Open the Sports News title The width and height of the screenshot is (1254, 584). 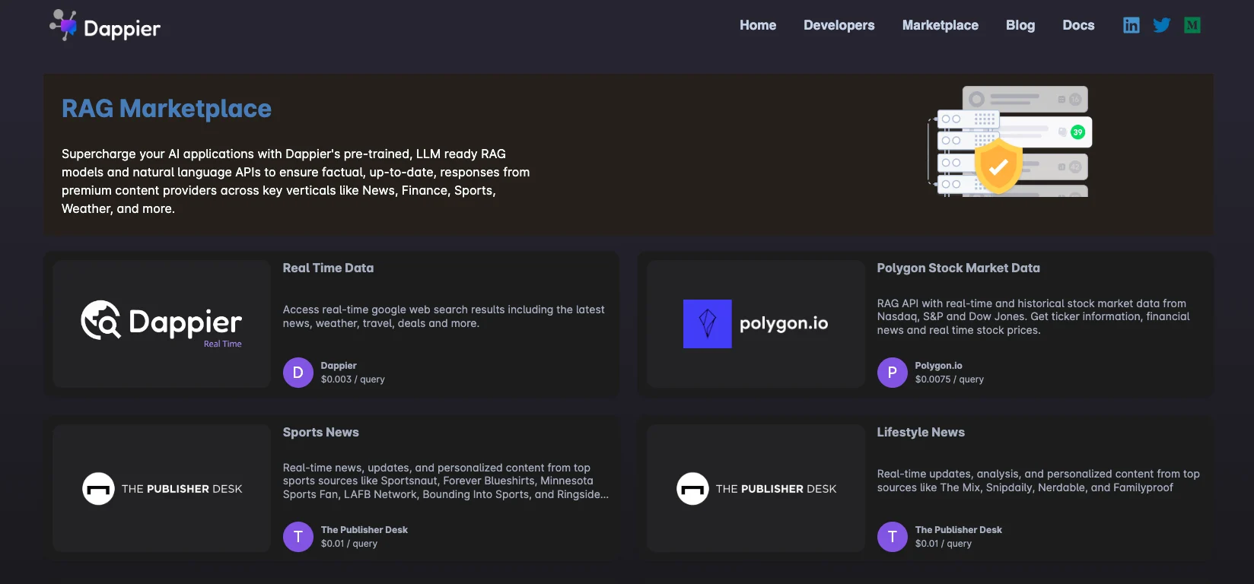point(320,432)
